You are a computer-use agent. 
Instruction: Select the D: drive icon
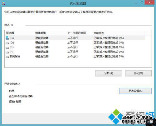point(7,43)
